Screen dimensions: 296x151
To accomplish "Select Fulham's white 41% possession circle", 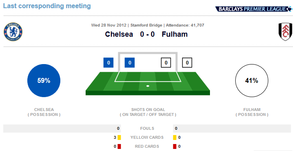I will pos(252,80).
